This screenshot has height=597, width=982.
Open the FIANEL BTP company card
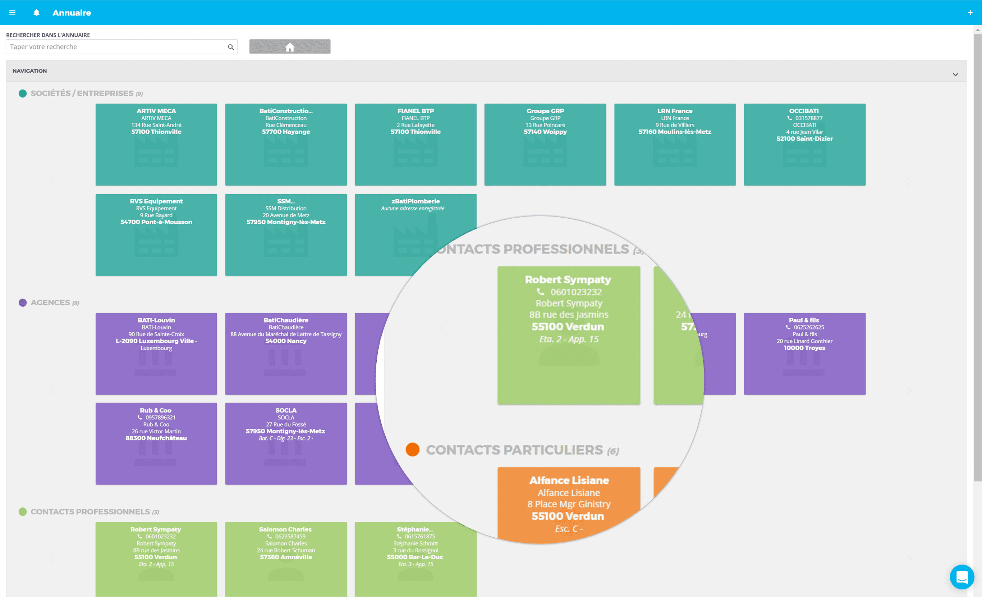(416, 145)
